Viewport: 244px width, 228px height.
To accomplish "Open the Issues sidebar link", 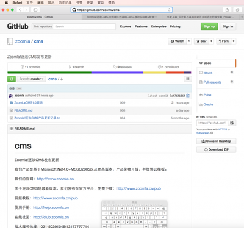I will 208,73.
